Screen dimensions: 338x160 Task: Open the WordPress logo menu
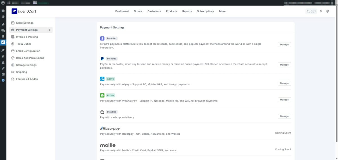[3, 3]
